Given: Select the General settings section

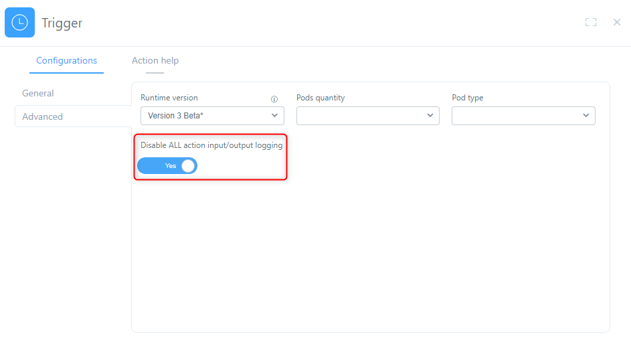Looking at the screenshot, I should (x=38, y=93).
